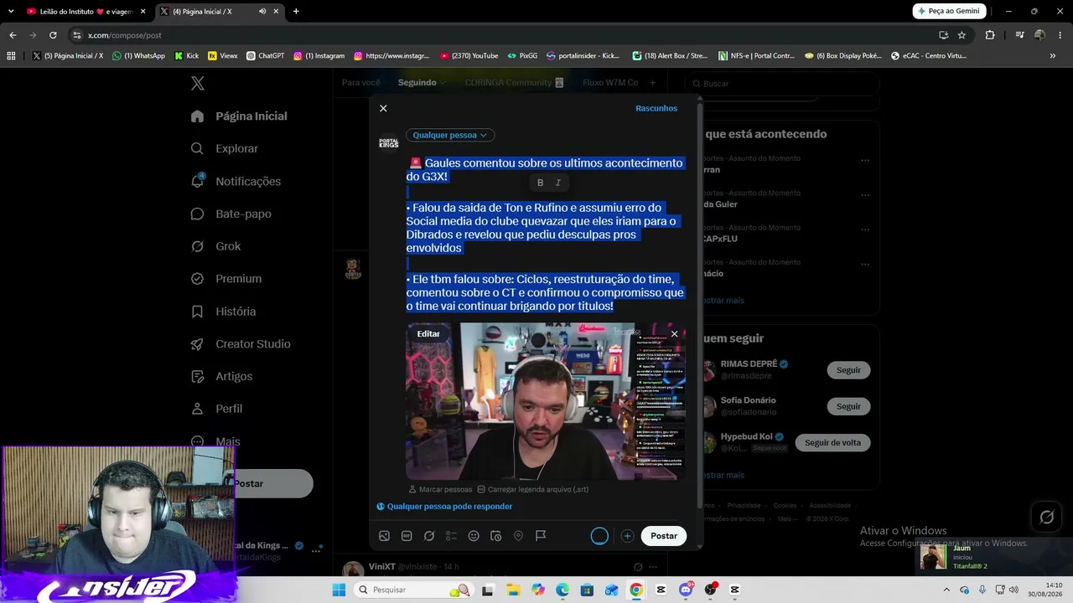Viewport: 1073px width, 603px height.
Task: Click the taskbar Pesquisar search box
Action: [x=412, y=590]
